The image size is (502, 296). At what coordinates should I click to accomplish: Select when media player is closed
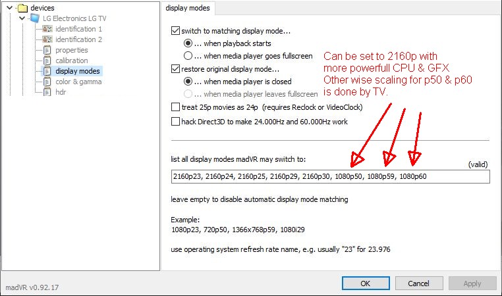coord(188,82)
